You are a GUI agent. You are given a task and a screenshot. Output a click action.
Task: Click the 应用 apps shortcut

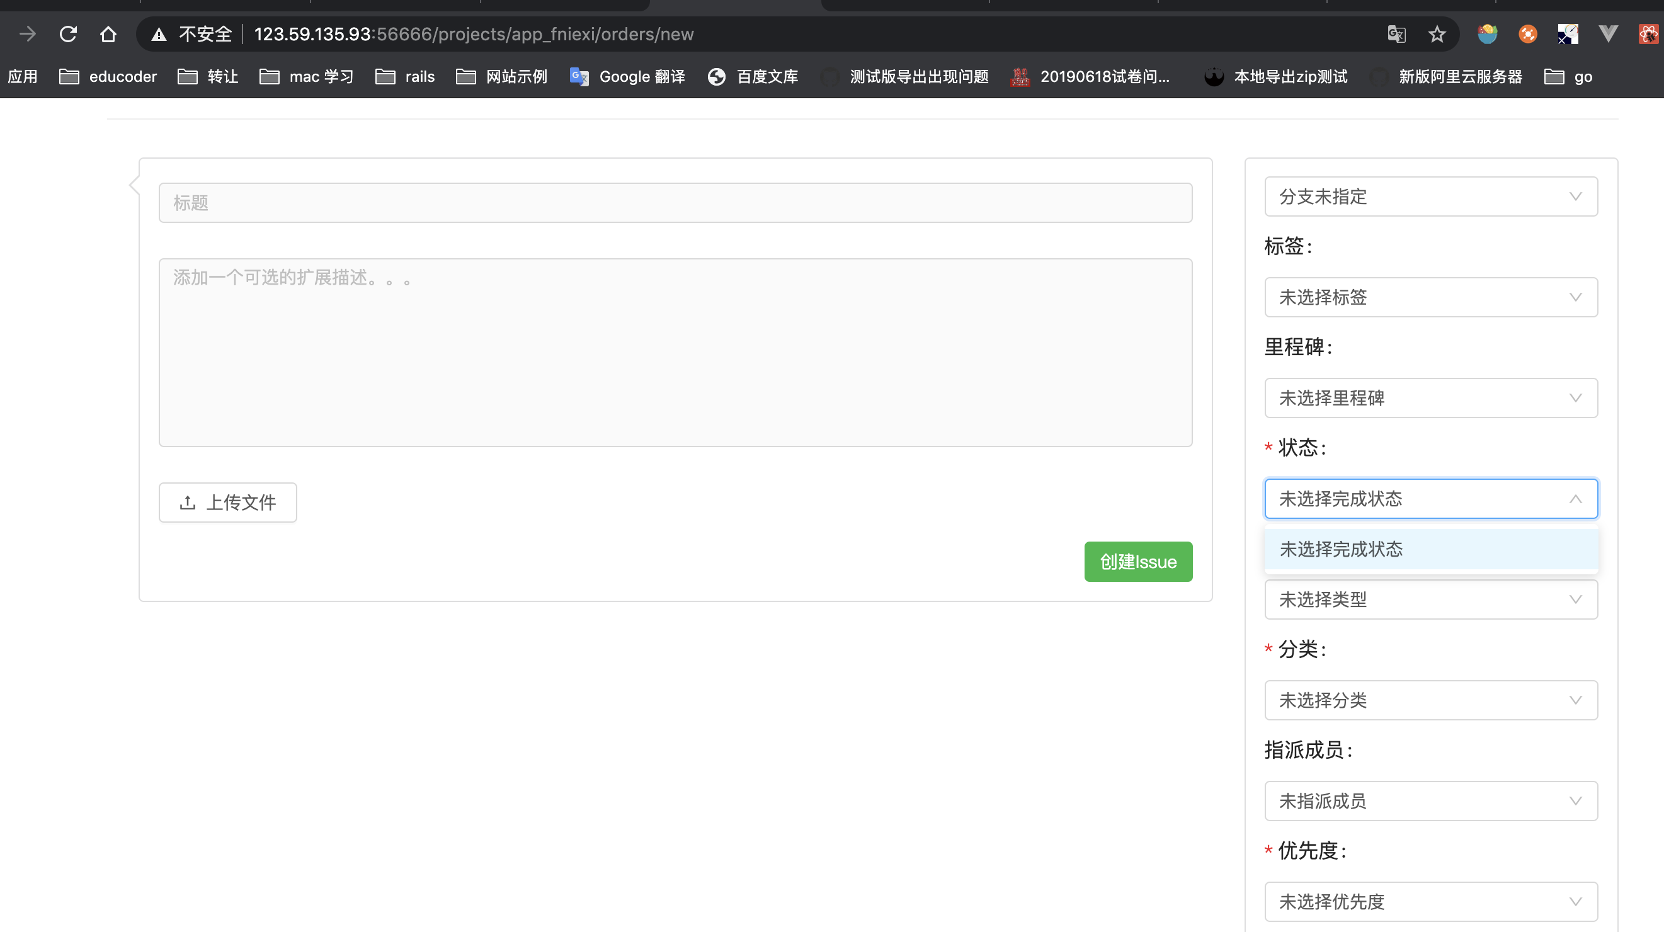(x=23, y=77)
